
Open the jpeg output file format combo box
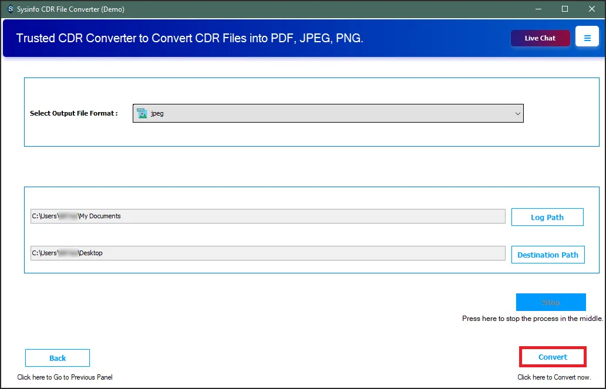[x=328, y=114]
